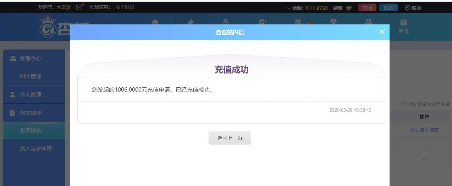
Task: Click the red 充值 button
Action: (367, 8)
